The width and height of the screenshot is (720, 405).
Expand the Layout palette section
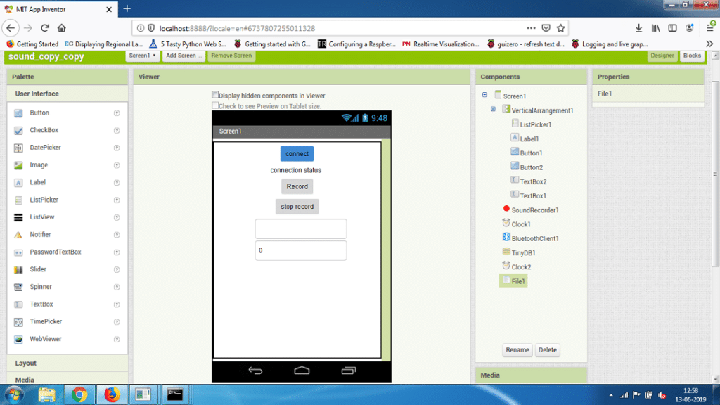tap(27, 364)
